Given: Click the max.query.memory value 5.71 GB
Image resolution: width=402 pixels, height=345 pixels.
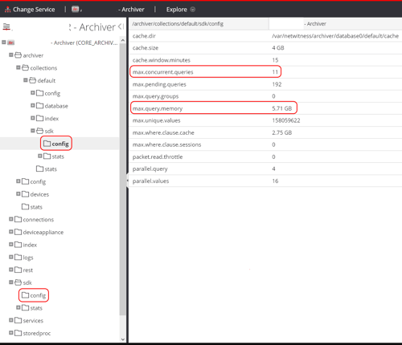Looking at the screenshot, I should click(x=282, y=108).
